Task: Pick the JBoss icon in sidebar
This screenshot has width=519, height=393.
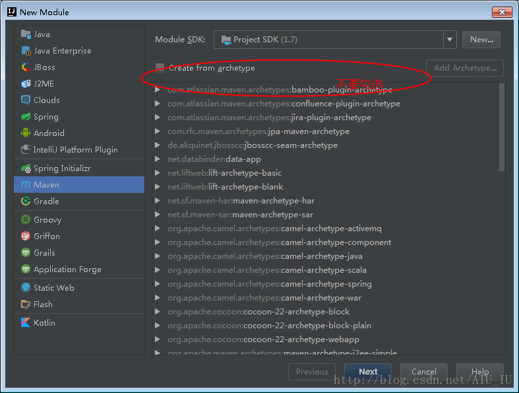Action: pos(26,67)
